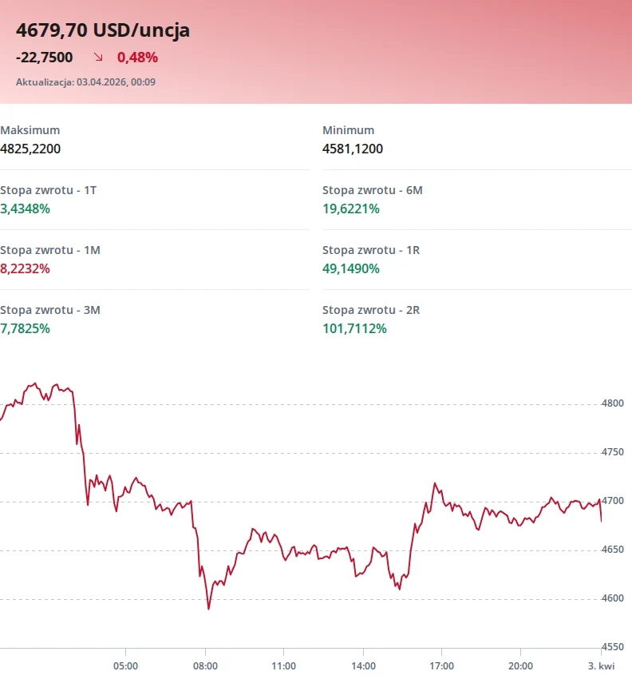Select the Maksimum value 4825,2200

tap(30, 149)
